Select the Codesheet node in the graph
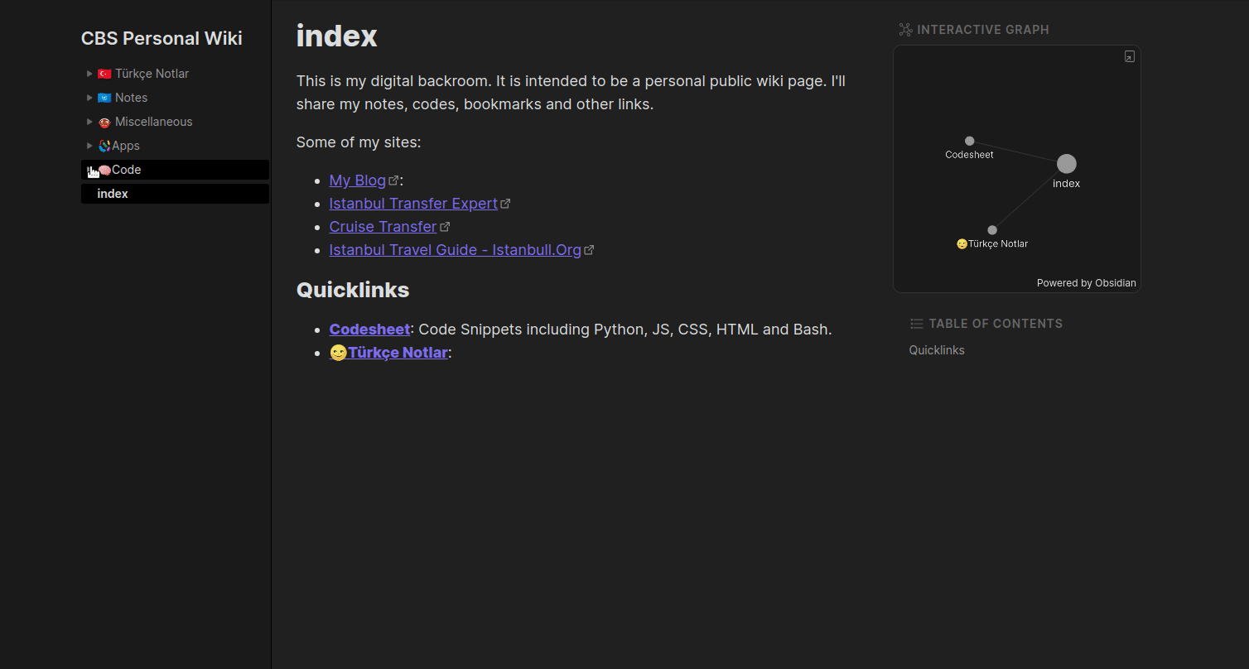Viewport: 1249px width, 669px height. [x=969, y=141]
